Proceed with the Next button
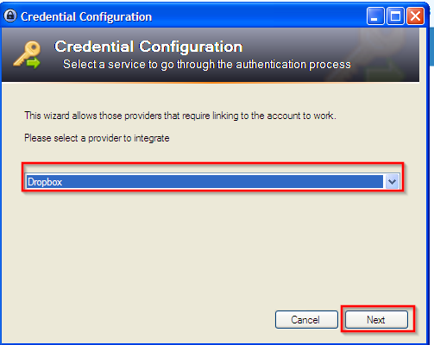Screen dimensions: 434x345 coord(376,319)
